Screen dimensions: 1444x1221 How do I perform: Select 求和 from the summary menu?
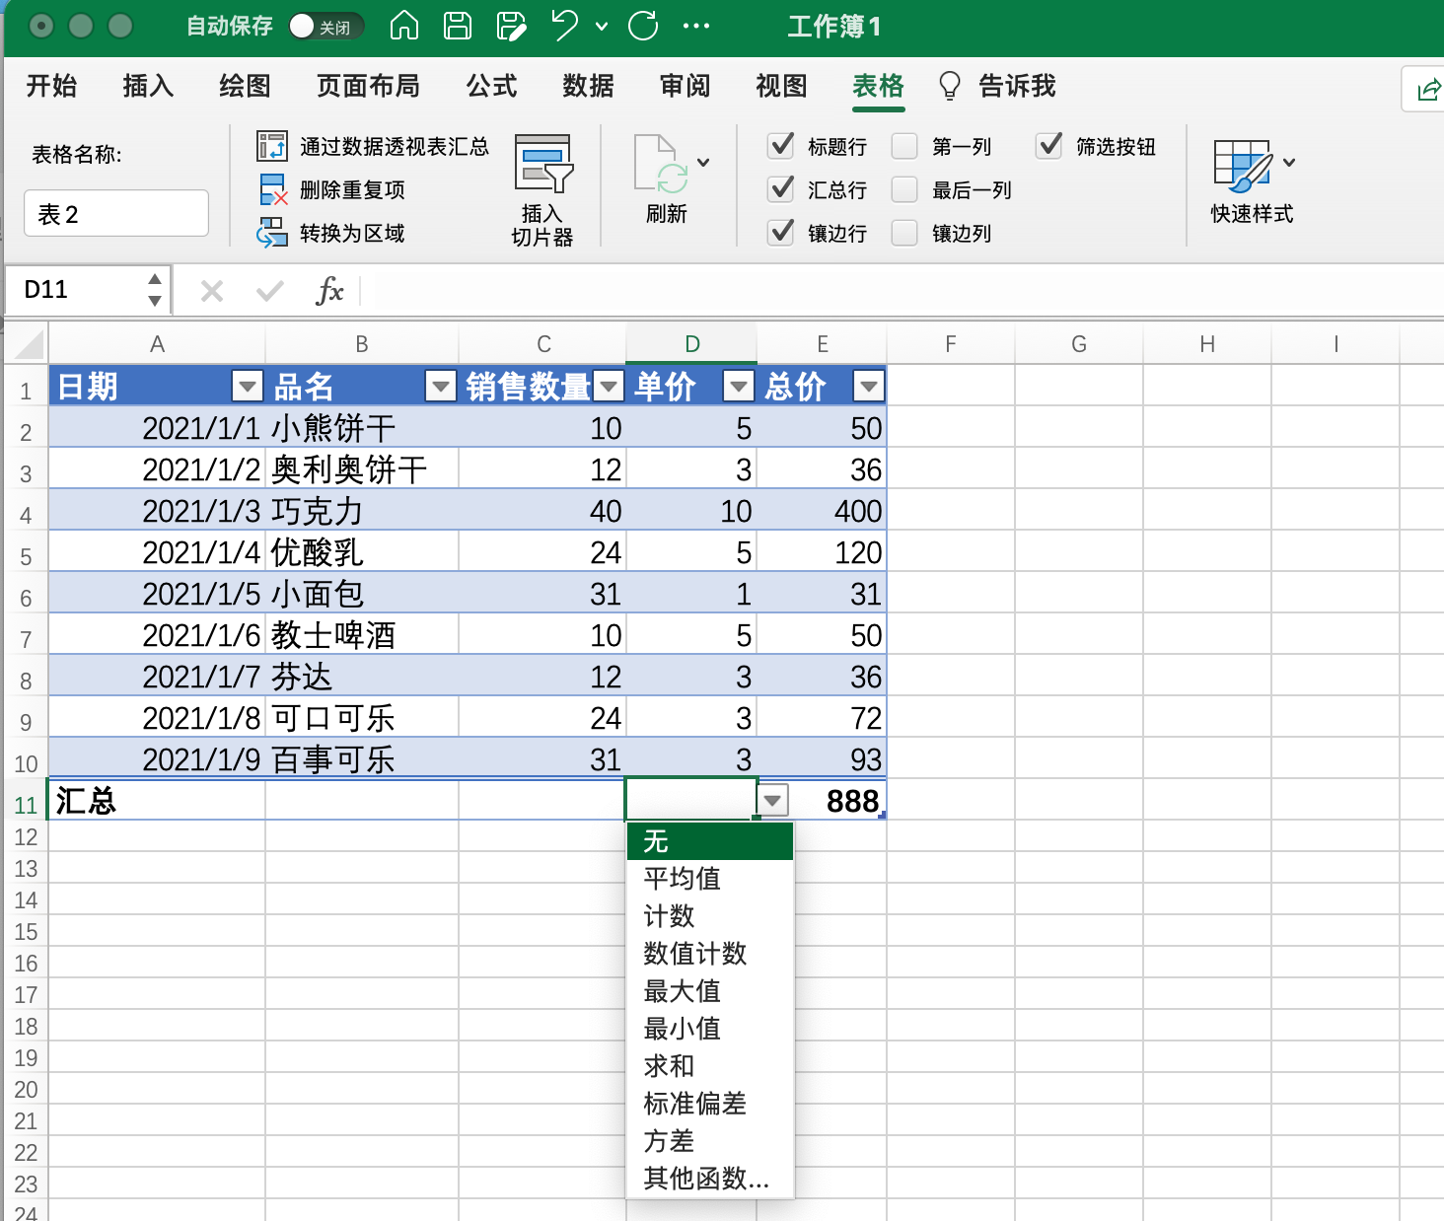click(x=668, y=1066)
